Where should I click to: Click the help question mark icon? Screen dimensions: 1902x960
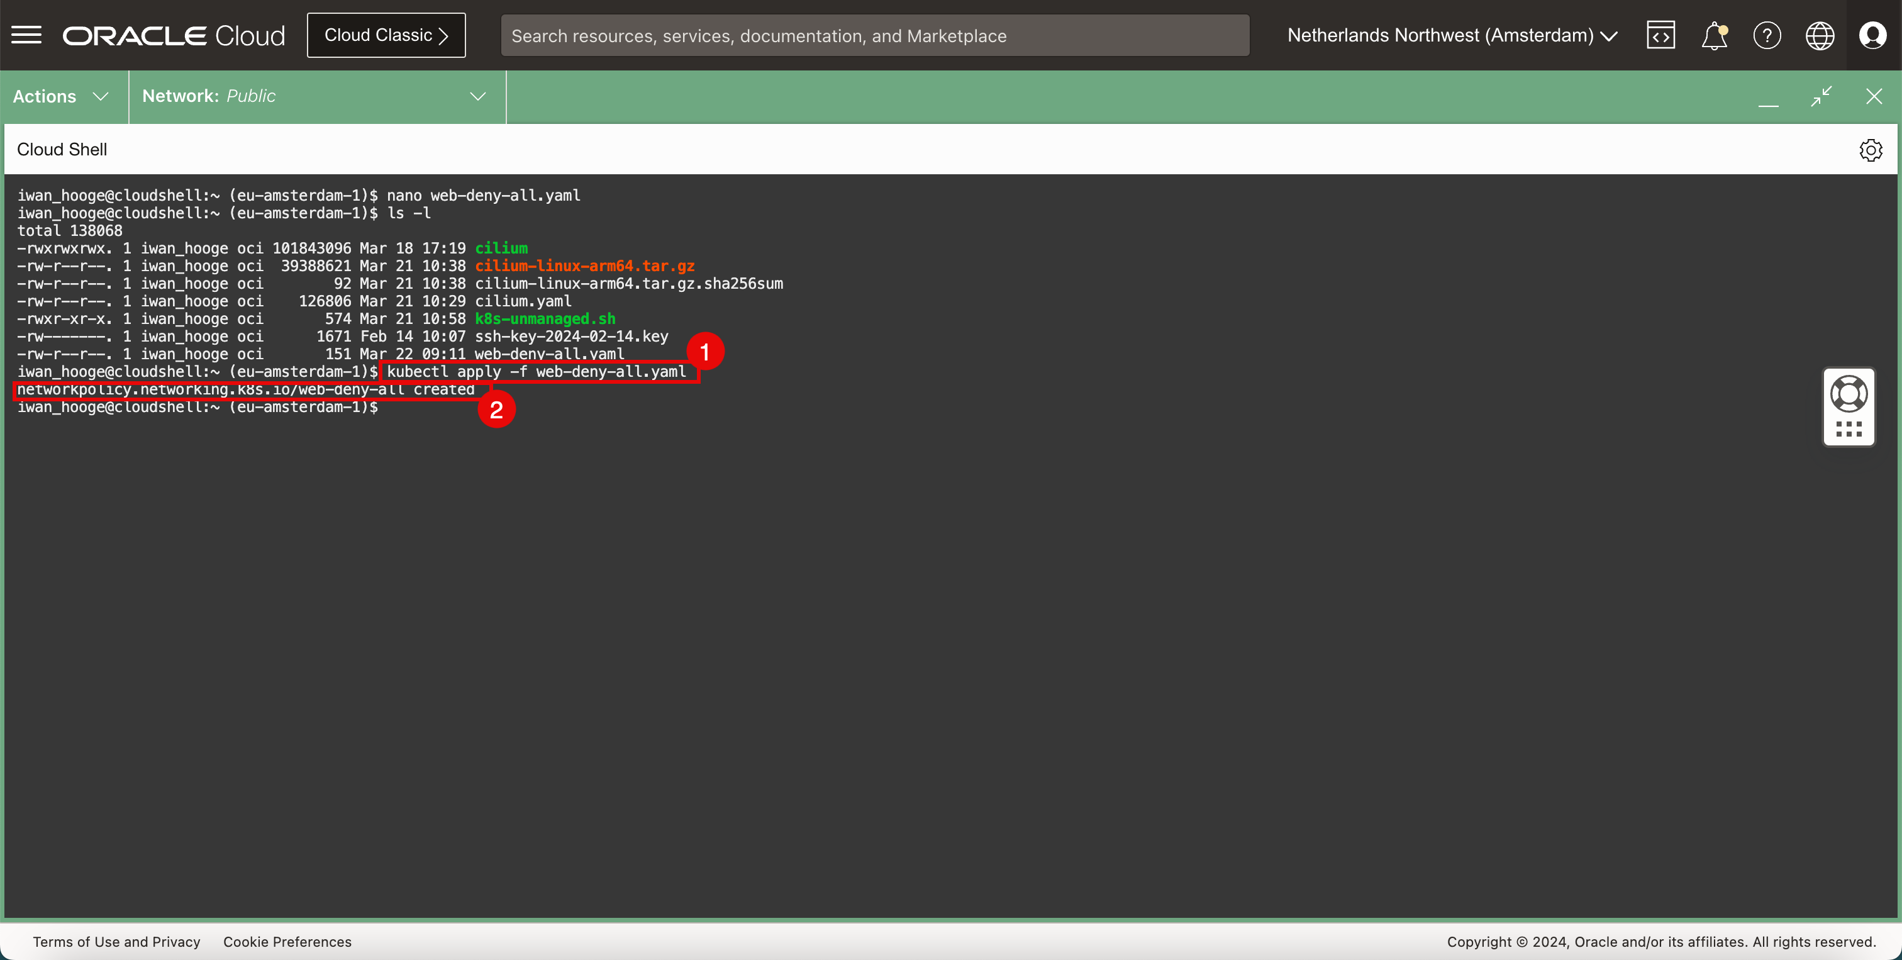click(1767, 35)
